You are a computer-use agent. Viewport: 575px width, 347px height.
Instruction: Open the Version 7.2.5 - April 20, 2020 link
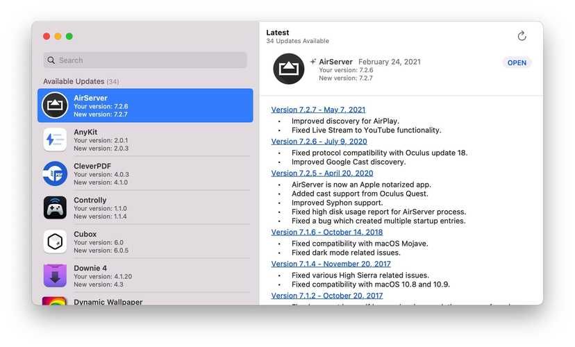322,173
